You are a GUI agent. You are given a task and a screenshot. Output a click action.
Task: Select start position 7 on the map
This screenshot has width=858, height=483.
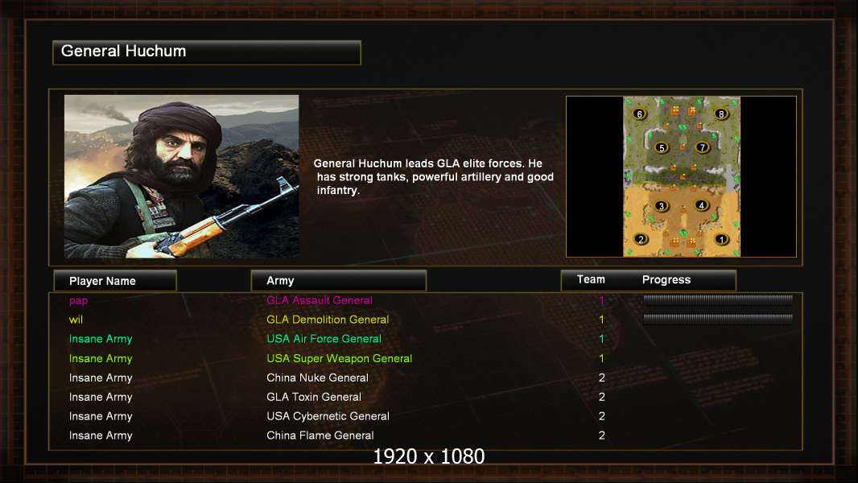coord(702,147)
